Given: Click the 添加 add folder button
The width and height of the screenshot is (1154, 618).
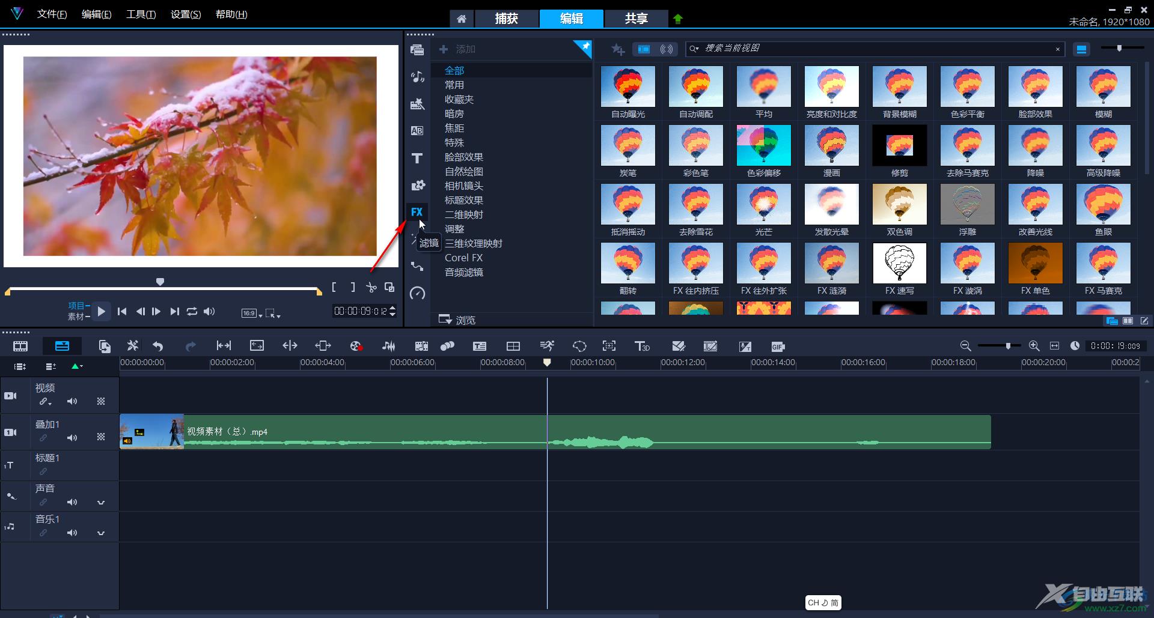Looking at the screenshot, I should (457, 49).
